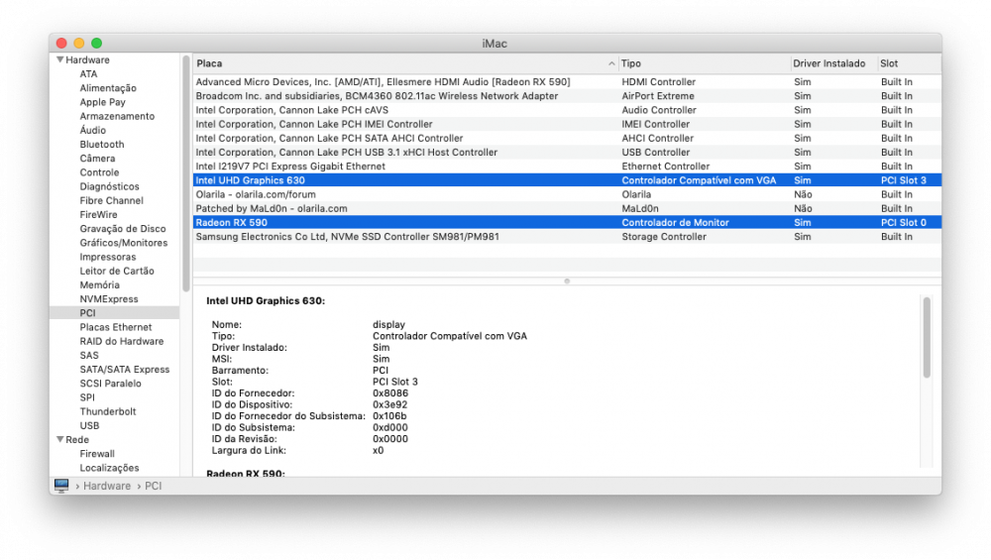991x560 pixels.
Task: Open Thunderbolt in the sidebar
Action: 107,411
